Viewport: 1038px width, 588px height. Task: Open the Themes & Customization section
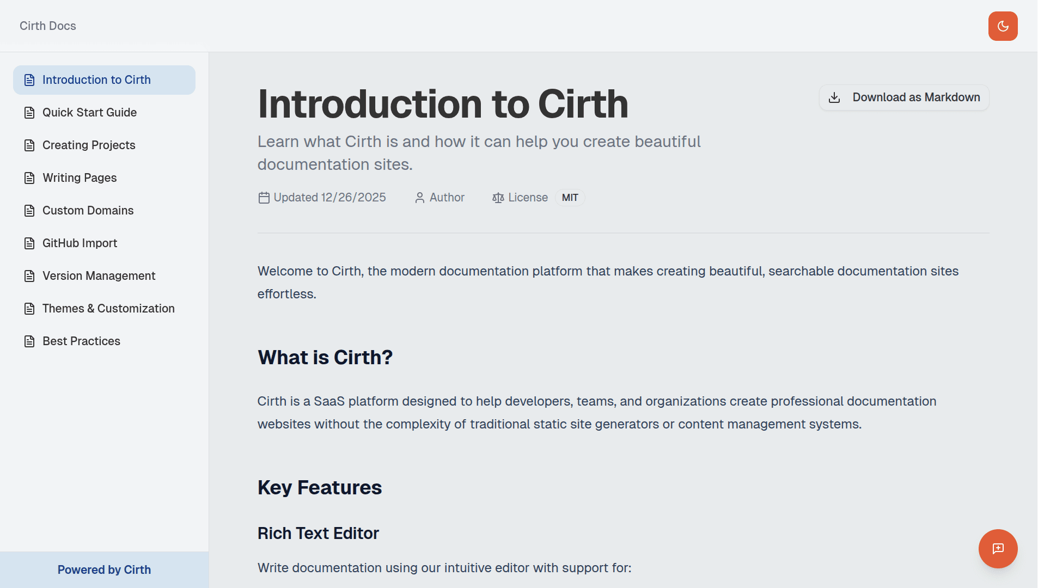[108, 308]
